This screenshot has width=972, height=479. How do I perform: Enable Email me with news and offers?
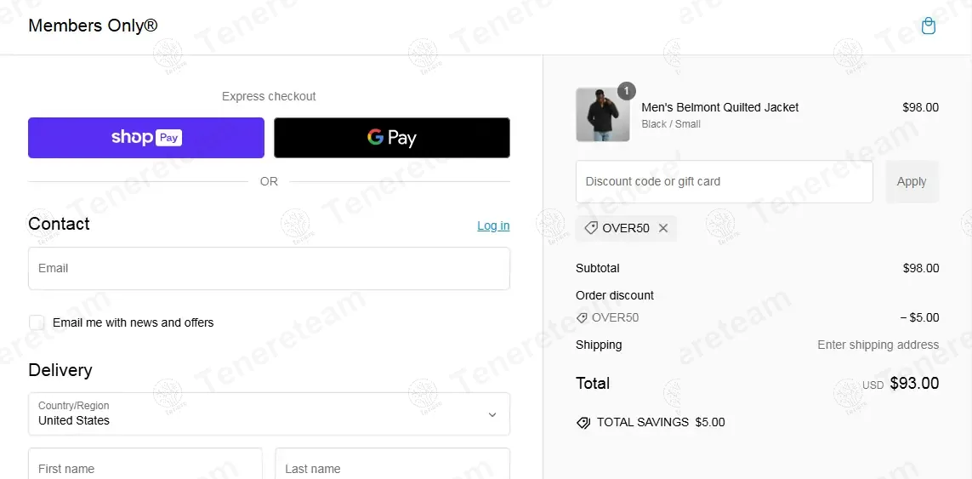click(x=37, y=322)
